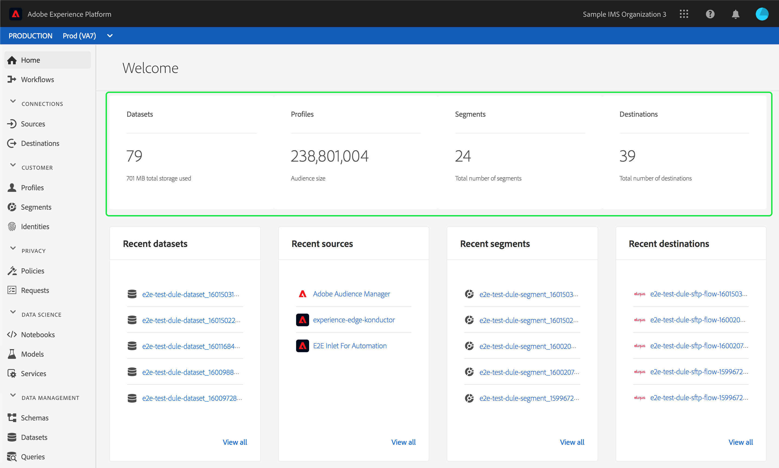Collapse the CUSTOMER section chevron
Screen dimensions: 779x468
point(13,165)
